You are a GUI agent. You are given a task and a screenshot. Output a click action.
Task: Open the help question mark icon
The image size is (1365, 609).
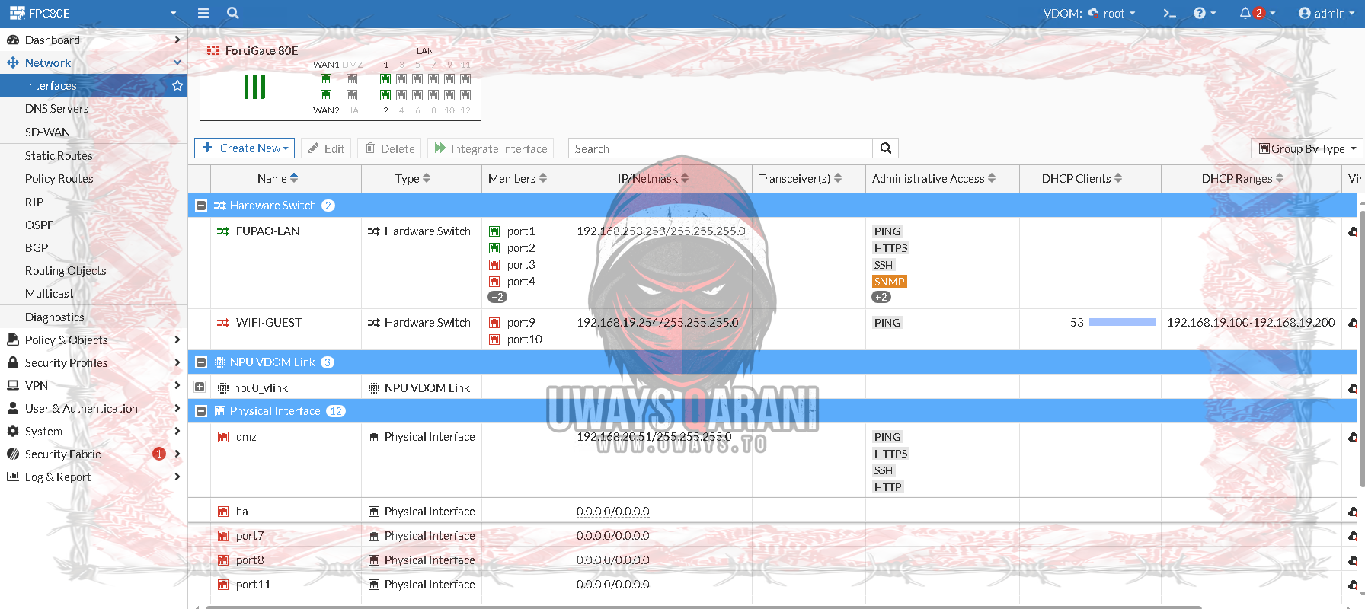[1200, 13]
